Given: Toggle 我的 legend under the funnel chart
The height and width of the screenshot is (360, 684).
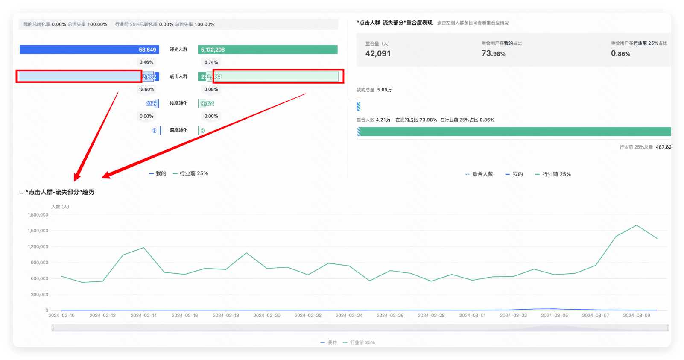Looking at the screenshot, I should (x=158, y=173).
